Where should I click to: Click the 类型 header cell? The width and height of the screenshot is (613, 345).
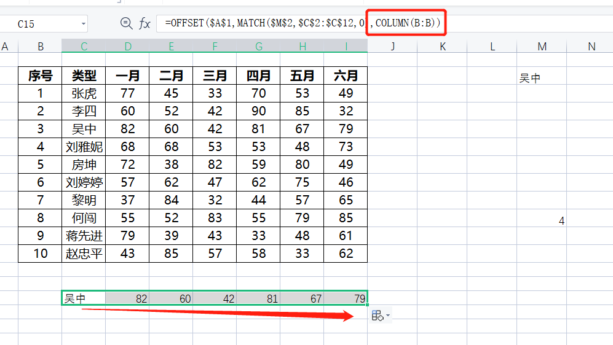pos(84,76)
